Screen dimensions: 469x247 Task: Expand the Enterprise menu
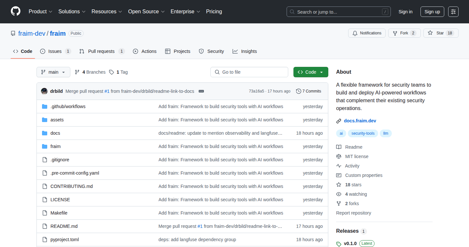[185, 11]
